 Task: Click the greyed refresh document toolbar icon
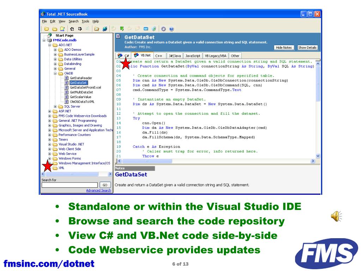click(x=87, y=29)
